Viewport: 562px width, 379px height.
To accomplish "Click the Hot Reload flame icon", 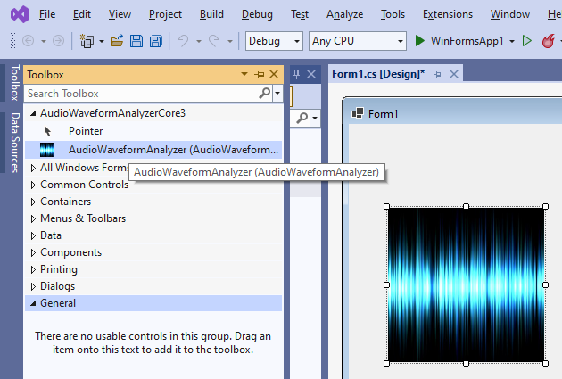I will click(x=547, y=41).
